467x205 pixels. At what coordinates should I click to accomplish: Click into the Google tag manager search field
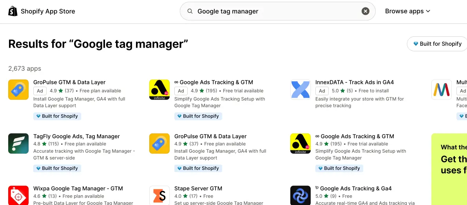(x=277, y=11)
